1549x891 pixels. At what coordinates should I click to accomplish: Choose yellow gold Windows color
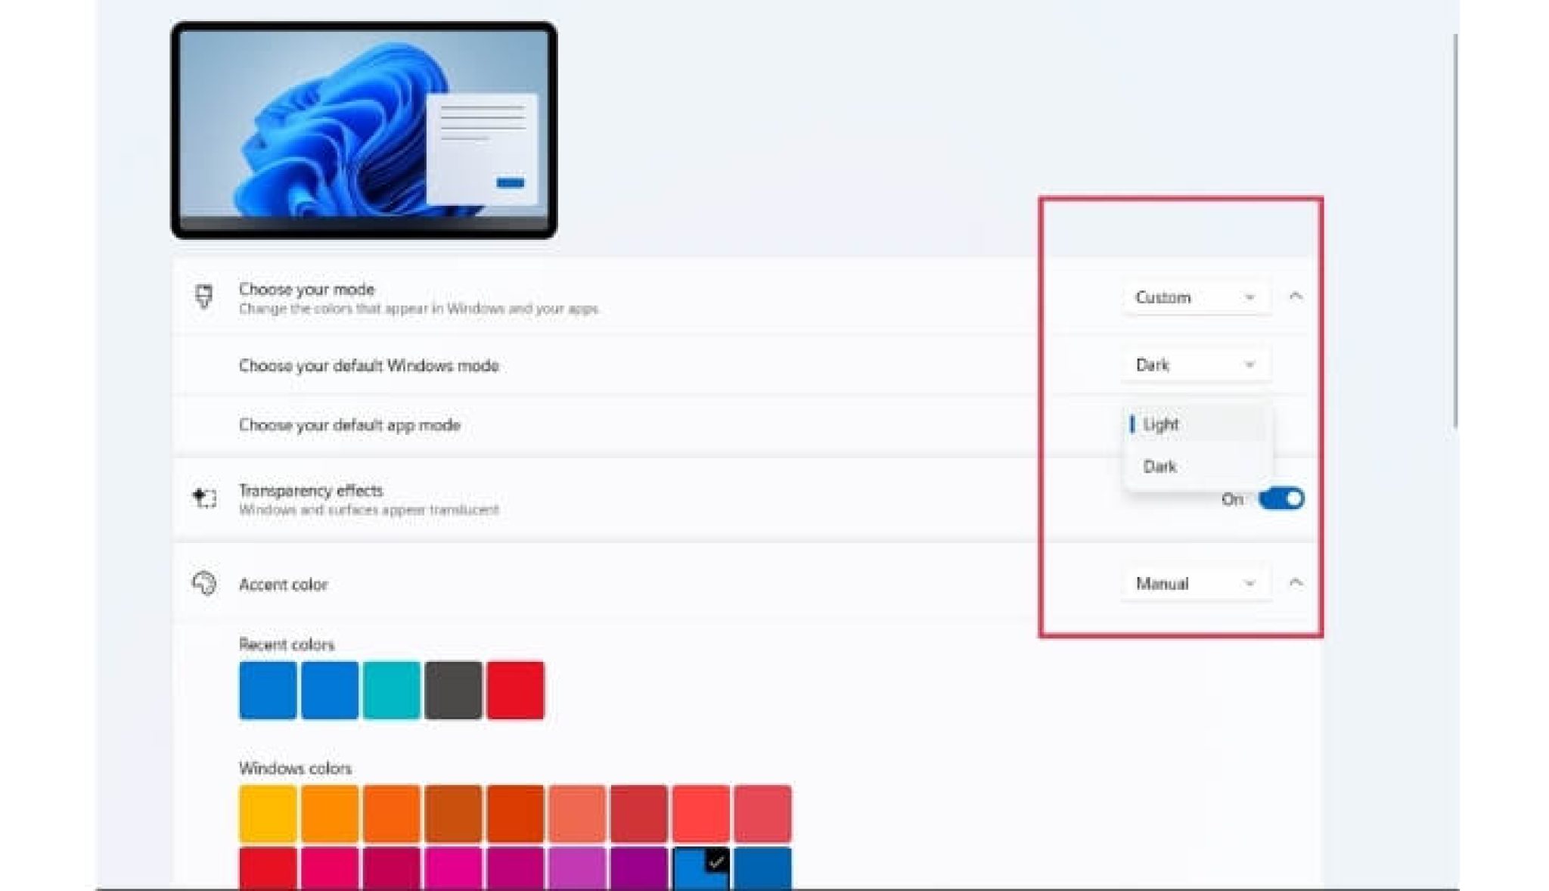(x=268, y=814)
